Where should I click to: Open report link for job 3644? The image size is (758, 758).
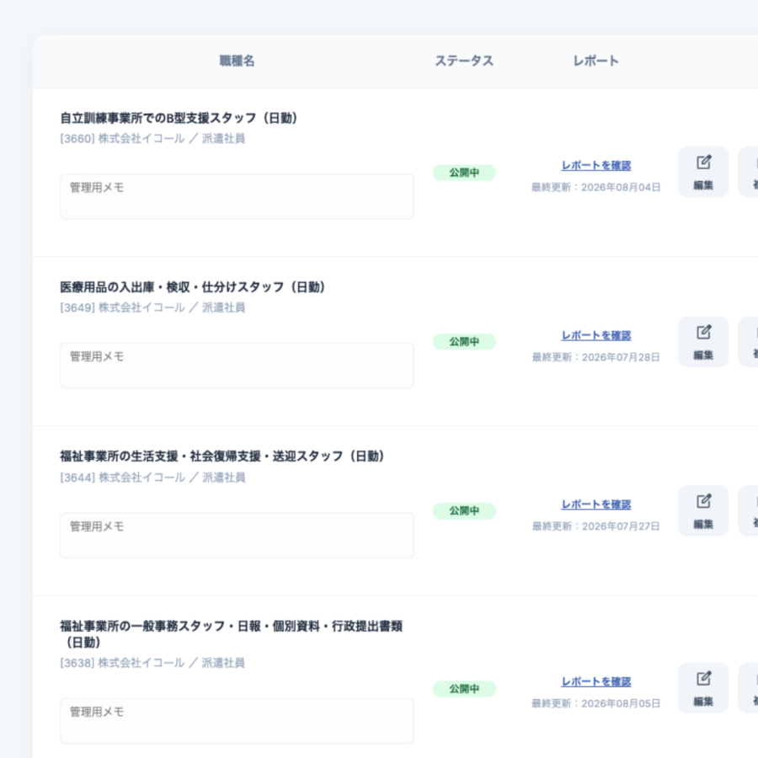pos(596,504)
